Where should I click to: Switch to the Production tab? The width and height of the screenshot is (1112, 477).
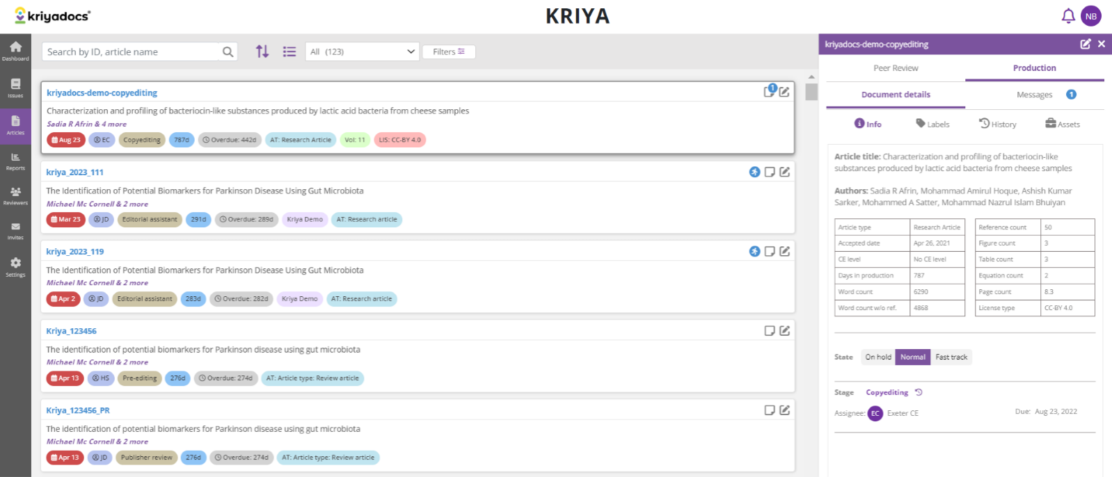1035,68
